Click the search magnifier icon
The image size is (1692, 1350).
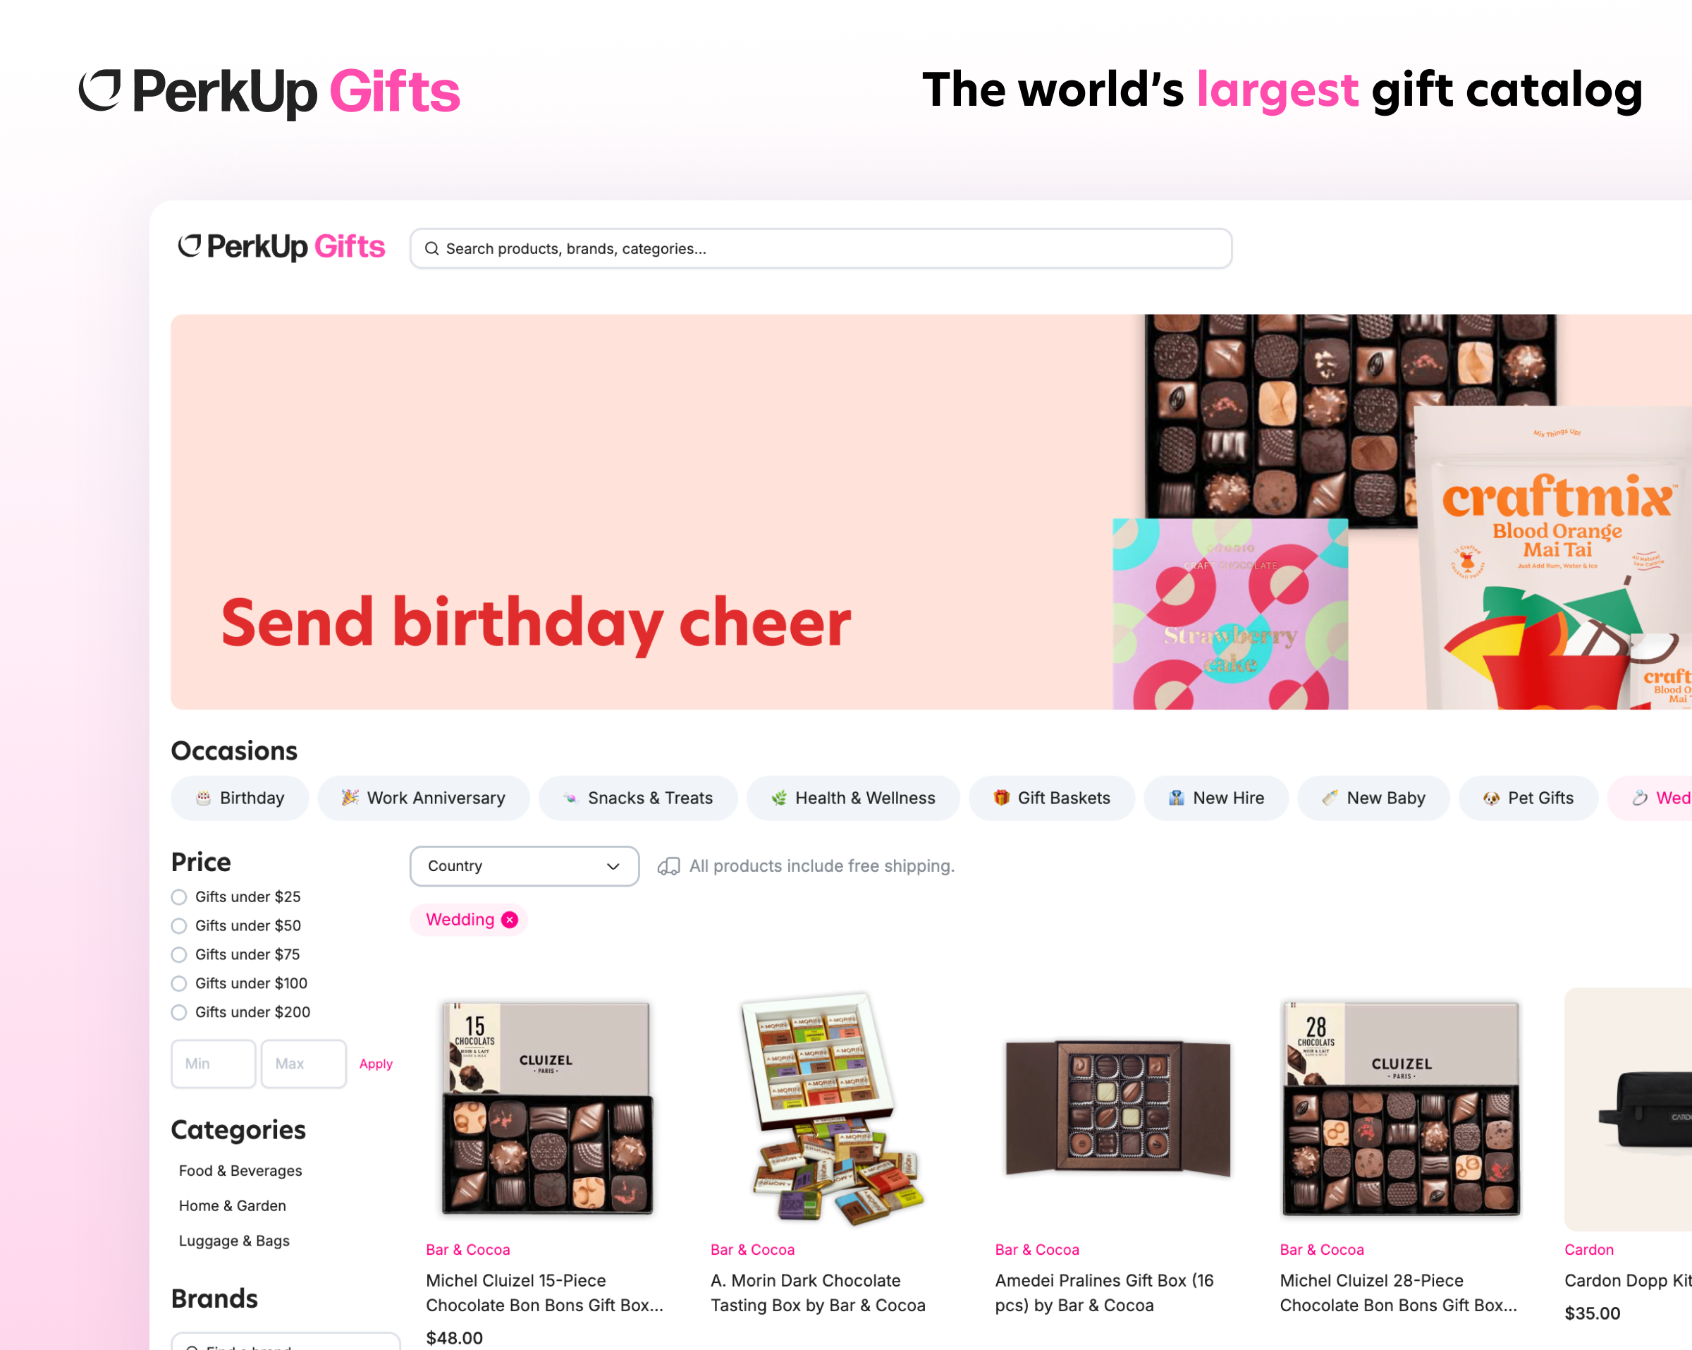[431, 249]
